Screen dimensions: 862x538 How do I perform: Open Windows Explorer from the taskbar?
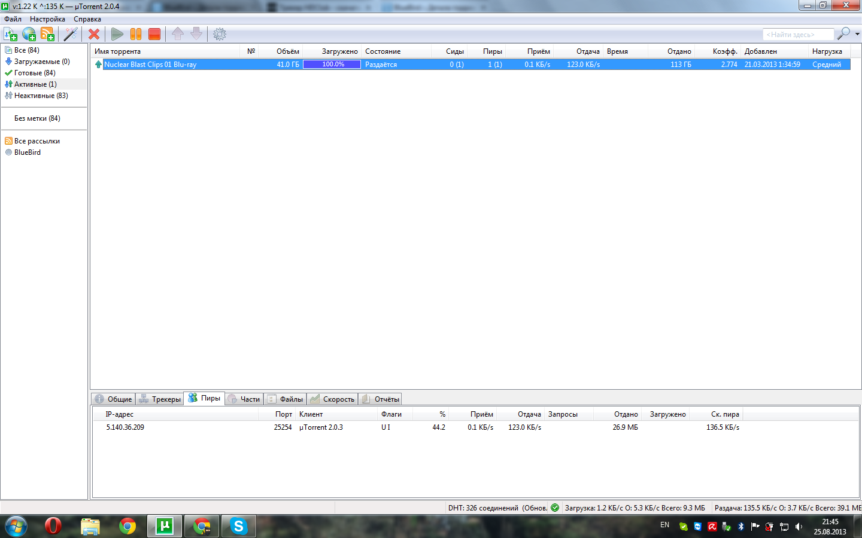90,526
